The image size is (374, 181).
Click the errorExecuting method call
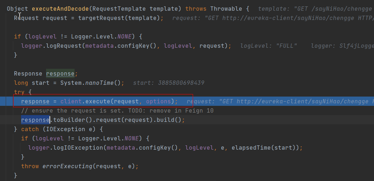(x=67, y=166)
